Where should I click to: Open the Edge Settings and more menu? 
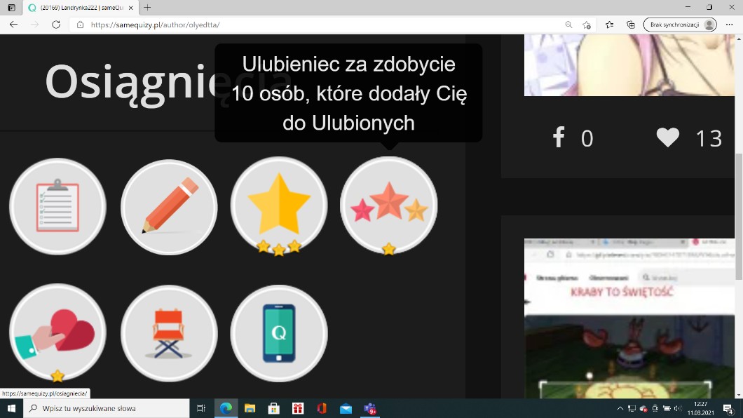click(730, 25)
